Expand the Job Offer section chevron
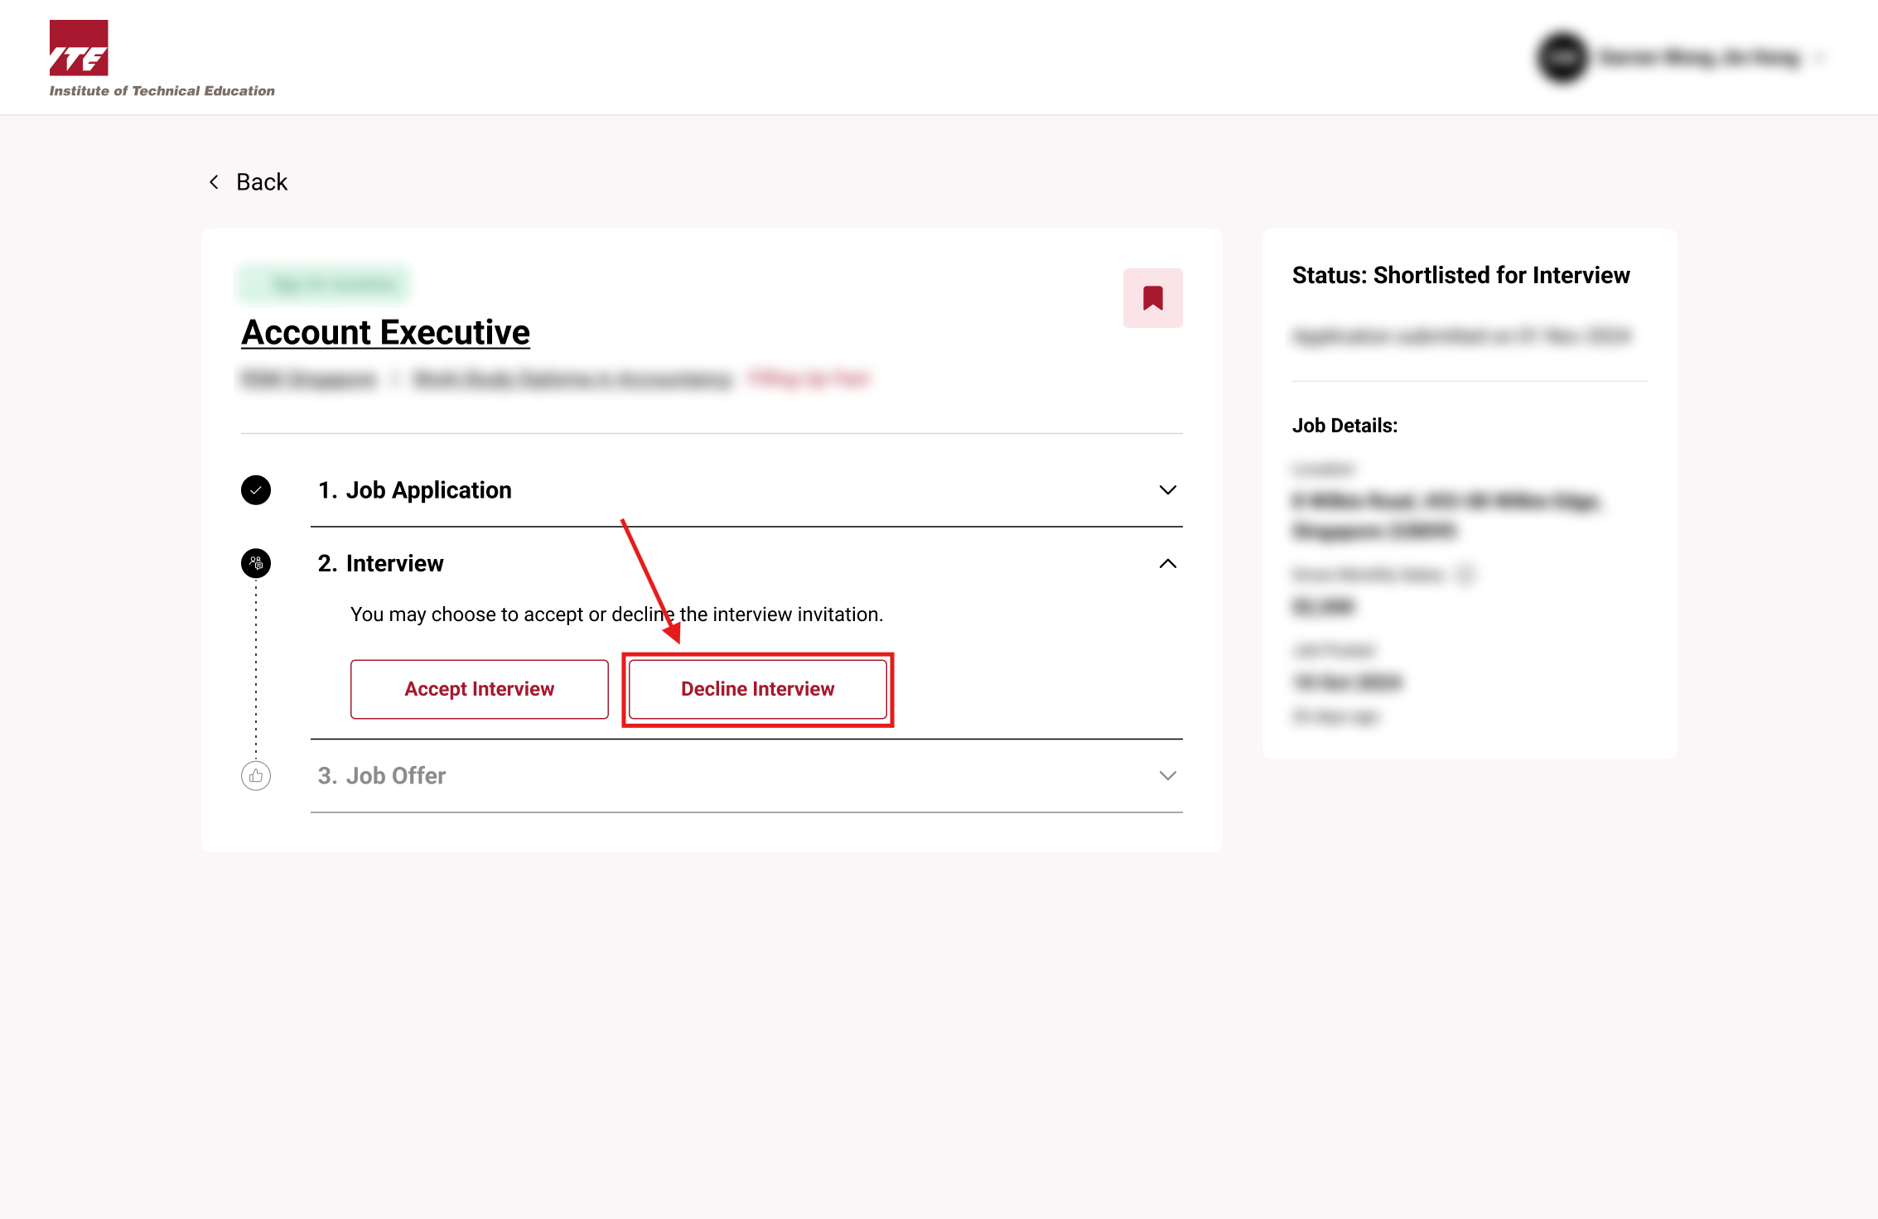Viewport: 1878px width, 1219px height. [x=1167, y=776]
